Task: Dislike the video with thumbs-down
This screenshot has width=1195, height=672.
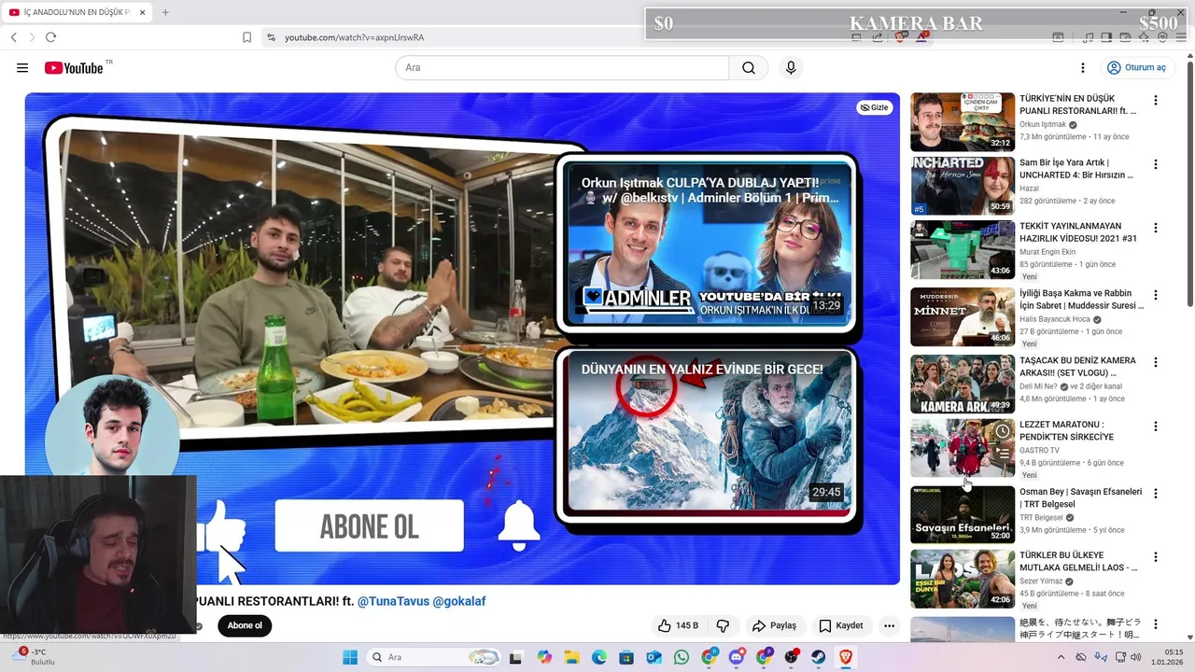Action: click(722, 625)
